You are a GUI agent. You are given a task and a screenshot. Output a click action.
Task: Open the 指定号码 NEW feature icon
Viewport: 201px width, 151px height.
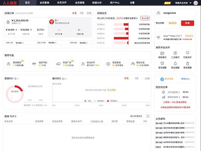(x=34, y=63)
